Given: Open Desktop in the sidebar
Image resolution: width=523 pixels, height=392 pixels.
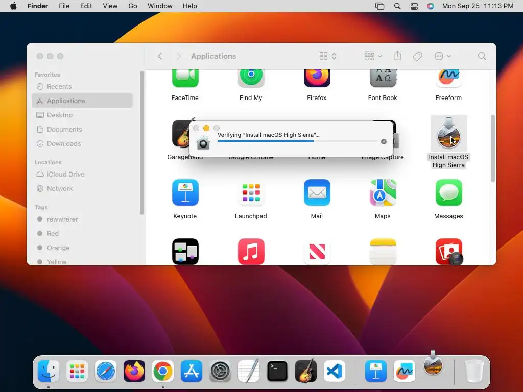Looking at the screenshot, I should [82, 115].
